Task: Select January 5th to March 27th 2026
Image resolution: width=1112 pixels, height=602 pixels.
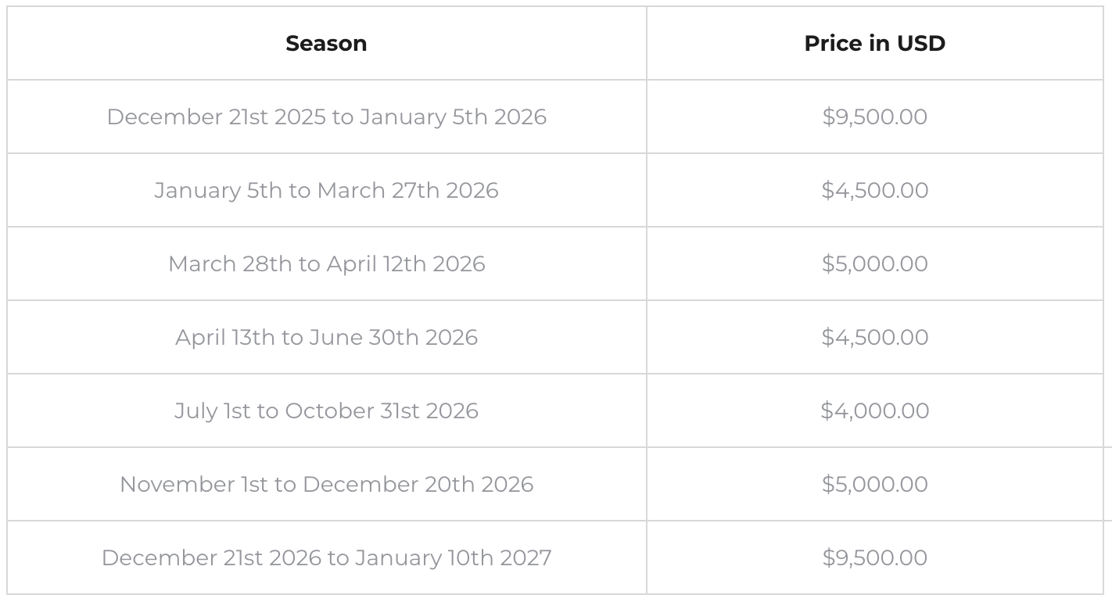Action: 326,191
